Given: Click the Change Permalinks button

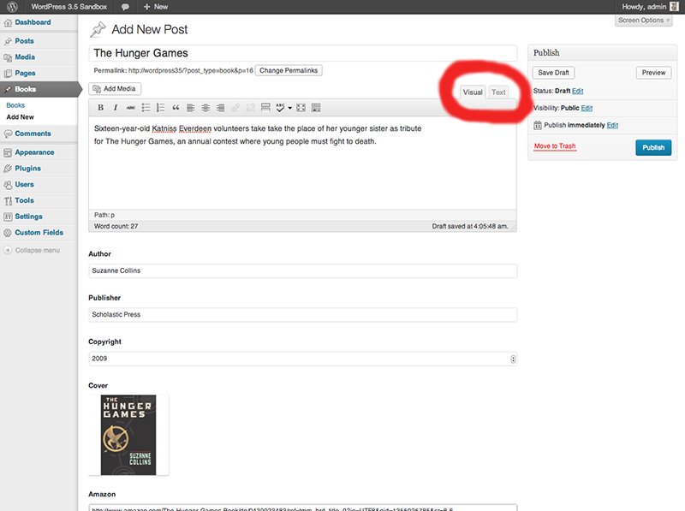Looking at the screenshot, I should click(x=289, y=70).
